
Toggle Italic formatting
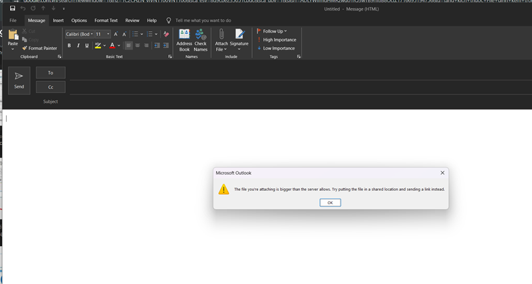pos(78,46)
